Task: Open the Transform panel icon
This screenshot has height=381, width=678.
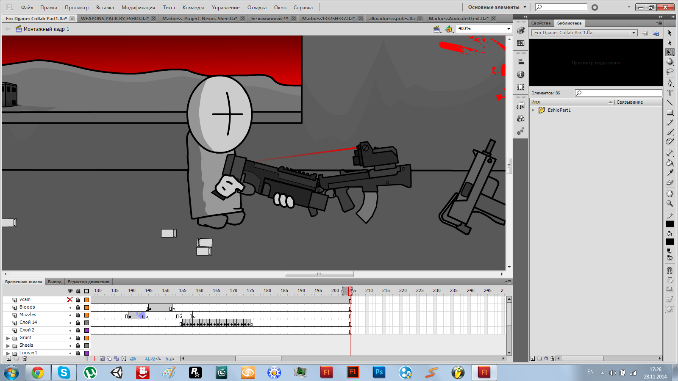Action: 521,87
